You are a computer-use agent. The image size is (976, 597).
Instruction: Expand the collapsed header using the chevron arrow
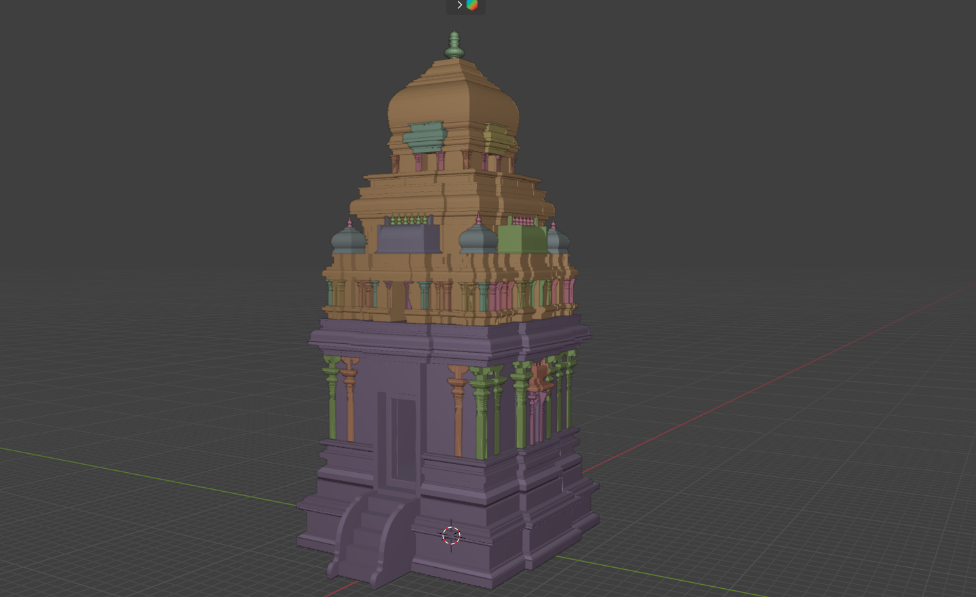point(459,5)
